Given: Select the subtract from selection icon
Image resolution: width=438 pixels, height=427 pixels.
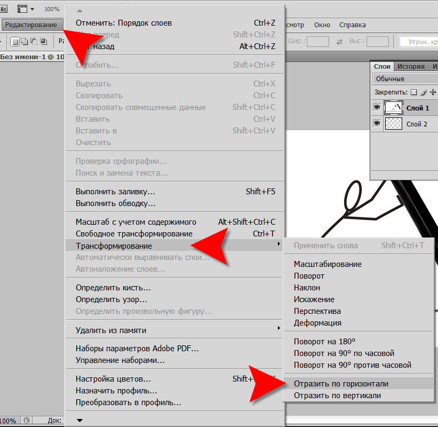Looking at the screenshot, I should [x=34, y=41].
